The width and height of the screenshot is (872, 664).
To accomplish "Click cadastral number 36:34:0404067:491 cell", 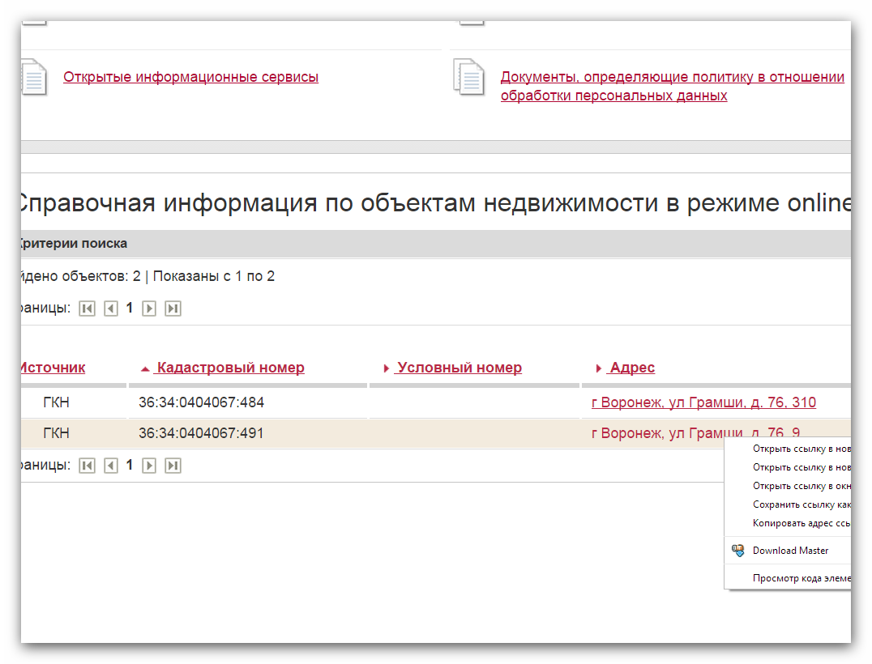I will [x=201, y=433].
